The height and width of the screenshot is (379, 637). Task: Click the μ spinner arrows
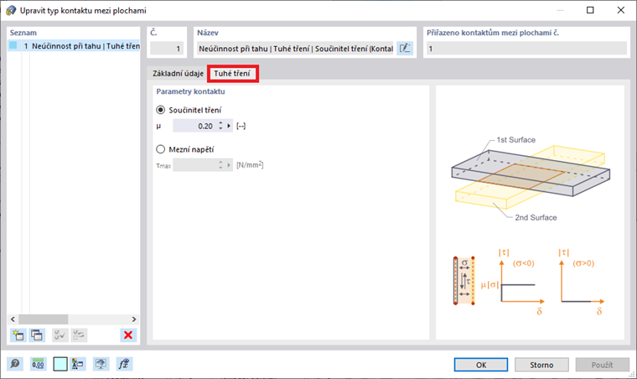(x=220, y=126)
